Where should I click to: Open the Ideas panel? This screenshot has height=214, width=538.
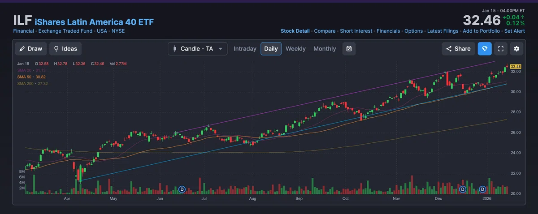pyautogui.click(x=65, y=49)
